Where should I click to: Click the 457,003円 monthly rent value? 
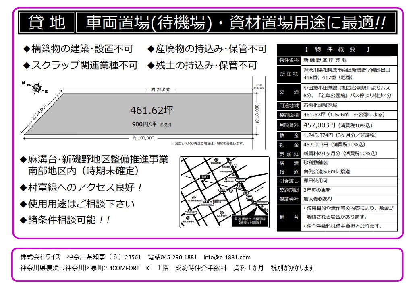[x=319, y=125]
